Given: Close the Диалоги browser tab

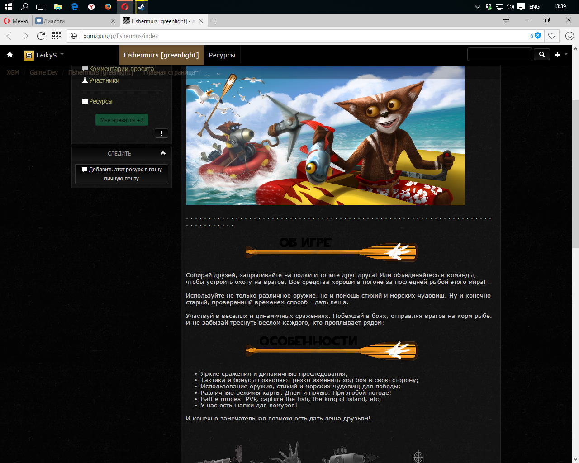Looking at the screenshot, I should pos(113,21).
